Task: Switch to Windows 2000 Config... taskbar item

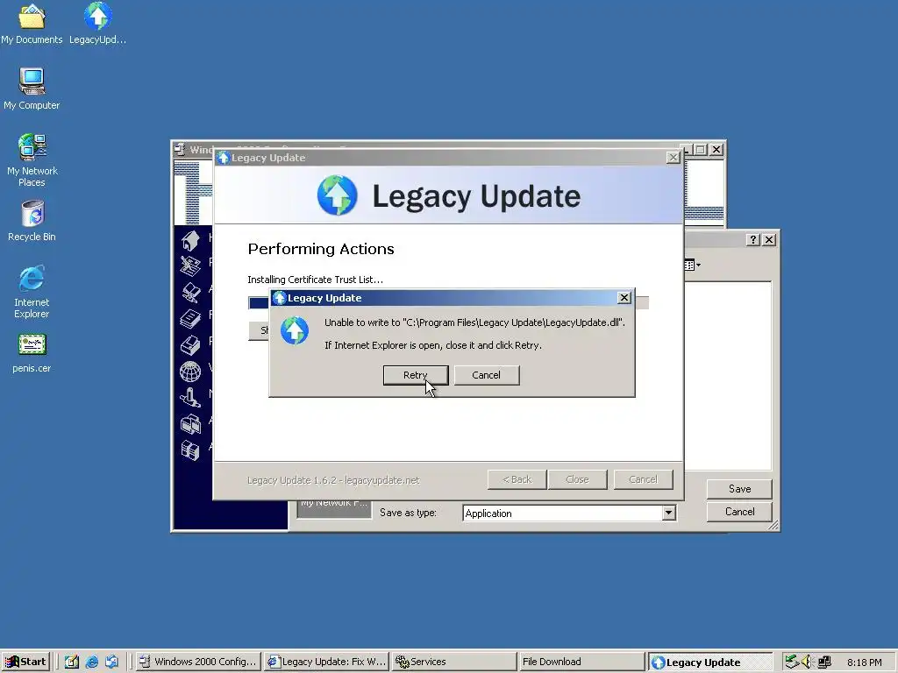Action: tap(199, 662)
